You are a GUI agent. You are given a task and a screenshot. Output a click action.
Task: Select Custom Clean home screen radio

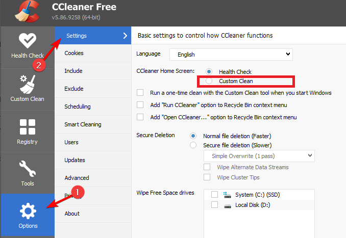[x=209, y=81]
